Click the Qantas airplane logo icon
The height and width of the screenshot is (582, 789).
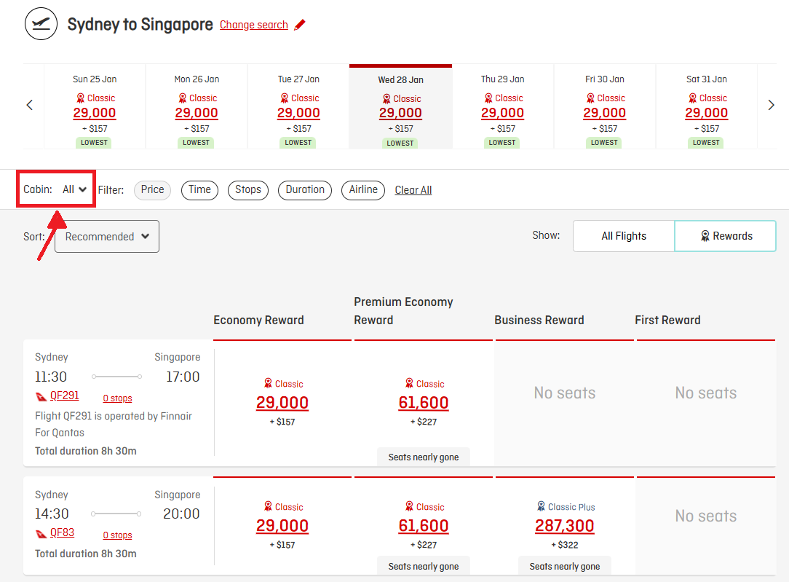point(40,23)
